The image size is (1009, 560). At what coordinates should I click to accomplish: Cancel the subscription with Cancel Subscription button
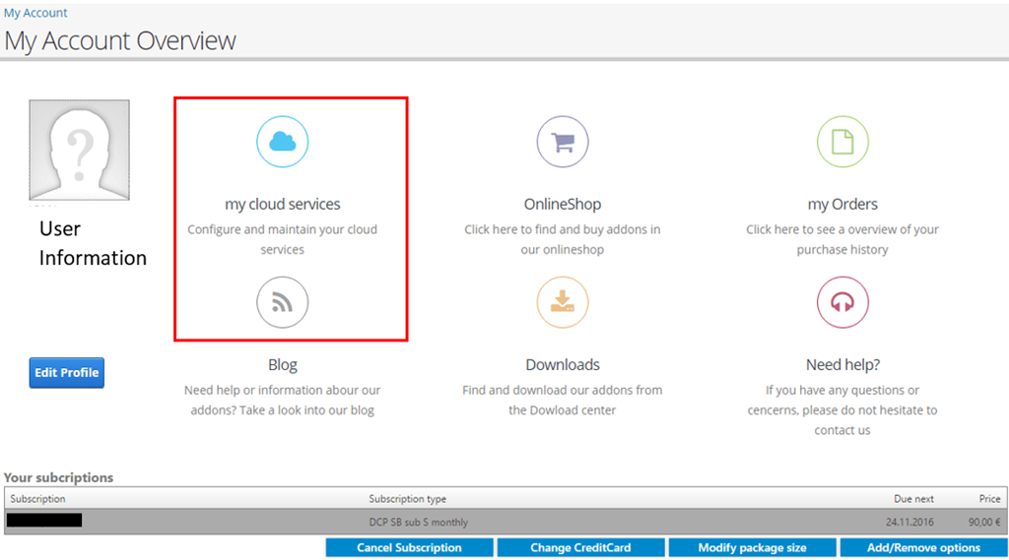[x=409, y=548]
